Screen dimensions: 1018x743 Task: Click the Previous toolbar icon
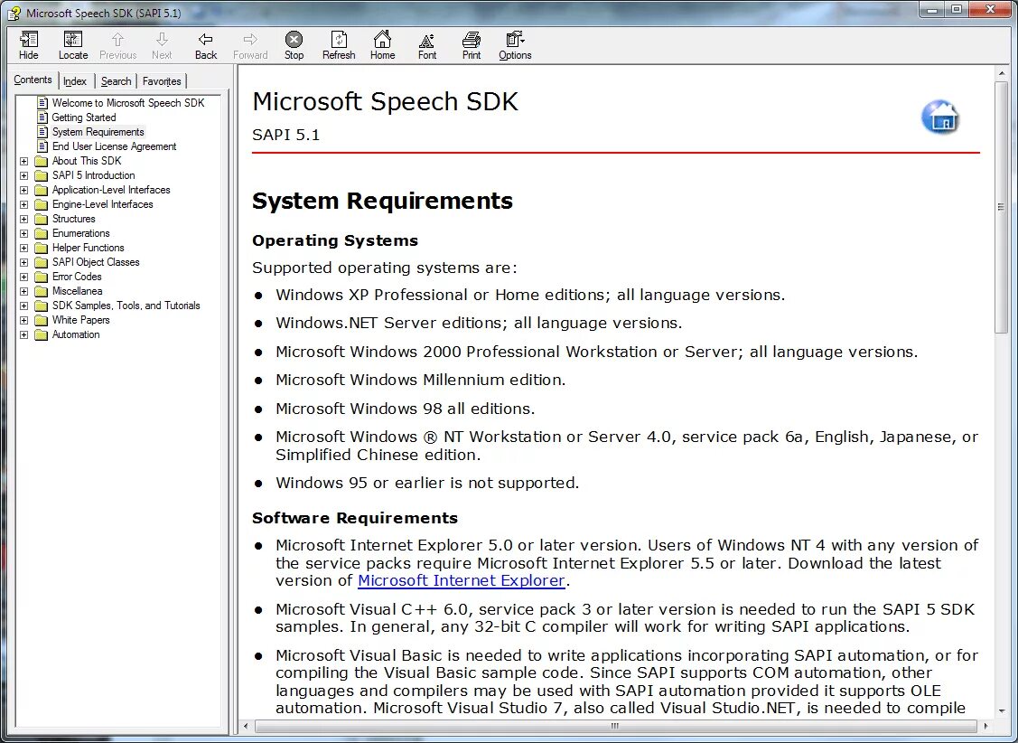(117, 45)
